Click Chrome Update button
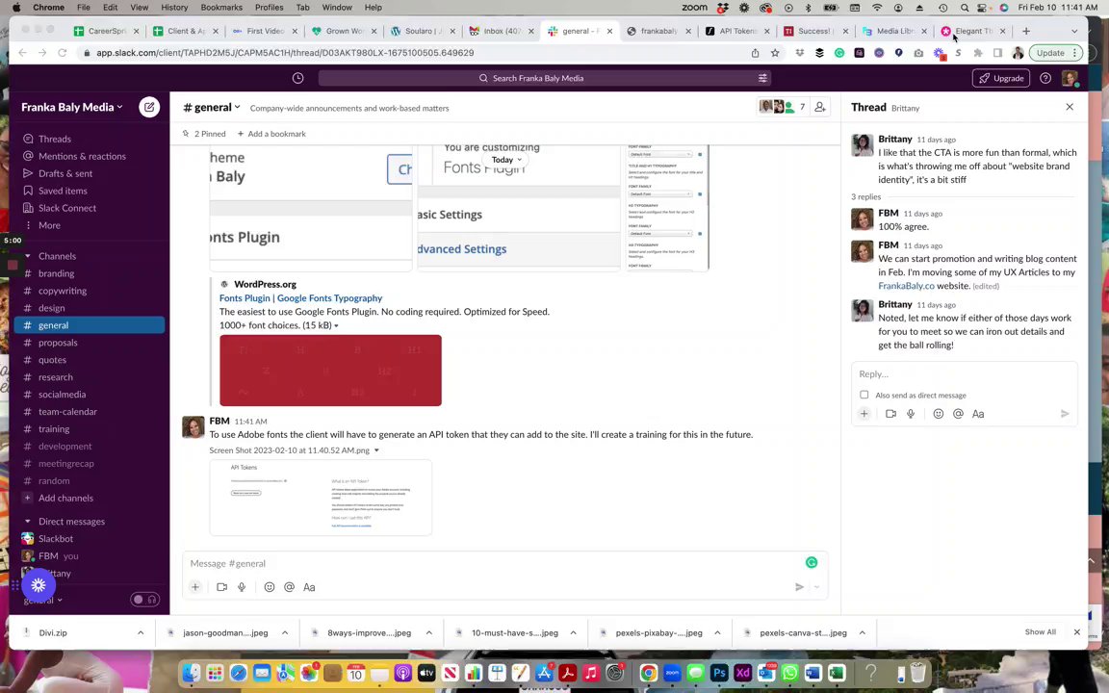The width and height of the screenshot is (1109, 693). (x=1056, y=53)
